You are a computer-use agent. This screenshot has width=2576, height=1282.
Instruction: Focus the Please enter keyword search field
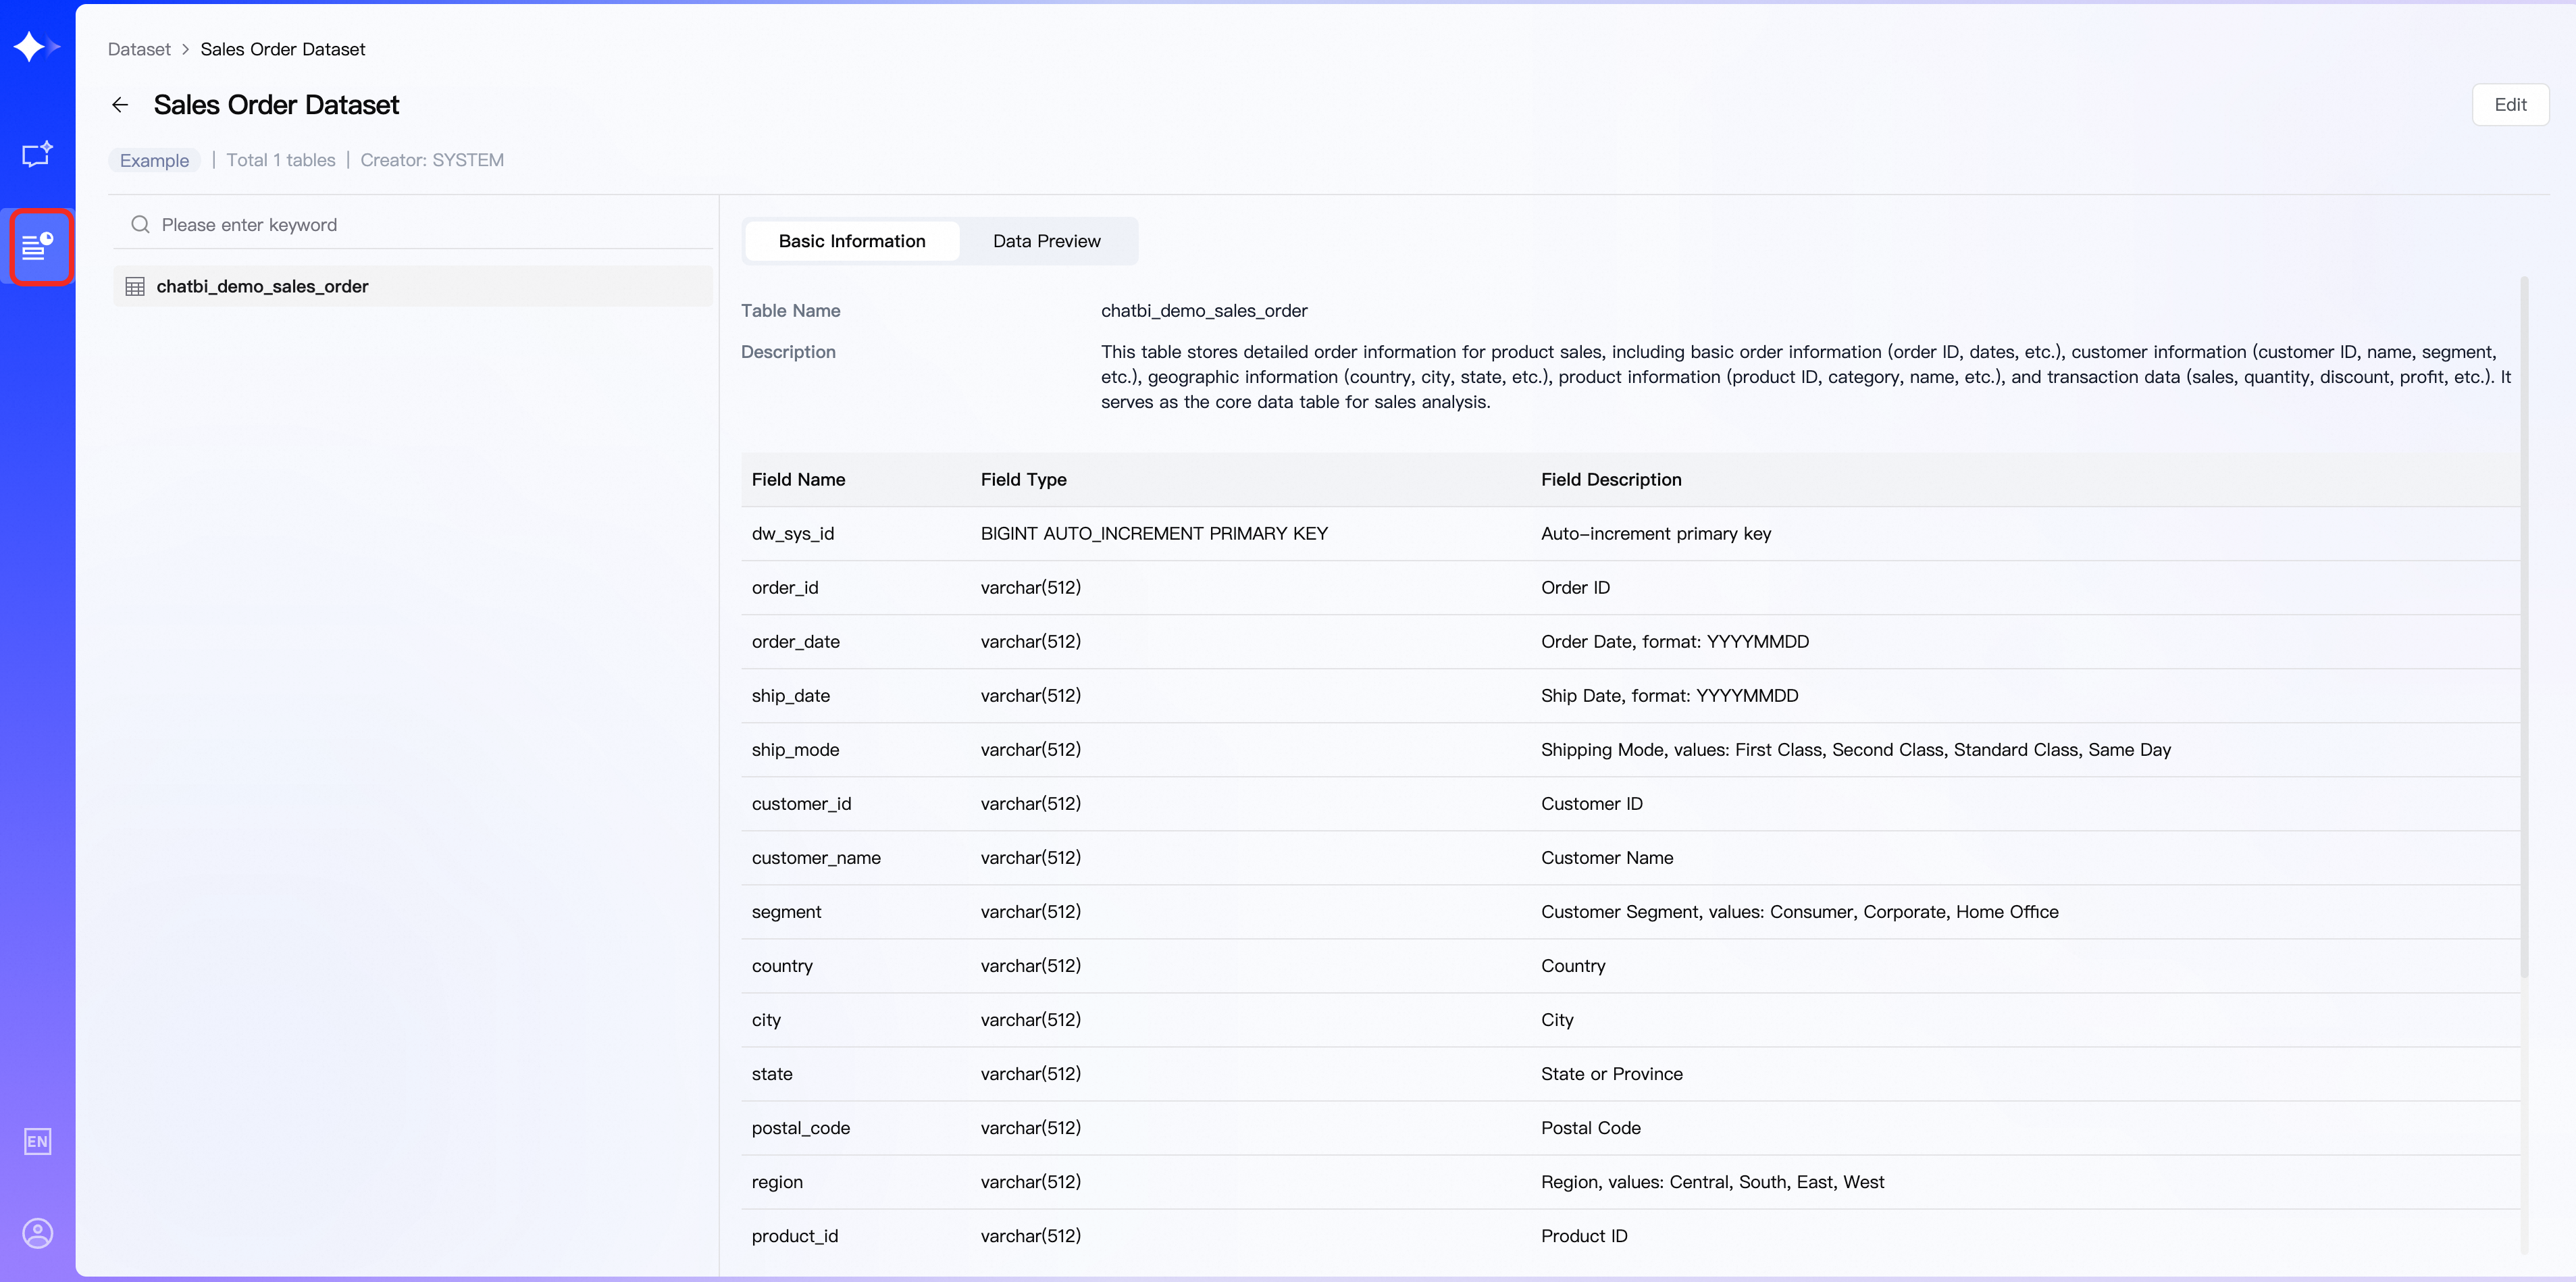pyautogui.click(x=420, y=225)
